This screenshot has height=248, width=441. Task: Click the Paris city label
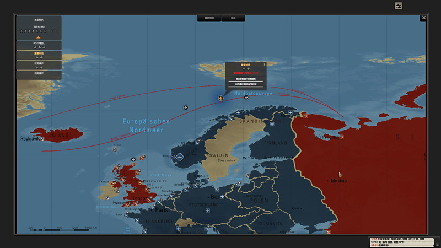(x=162, y=210)
